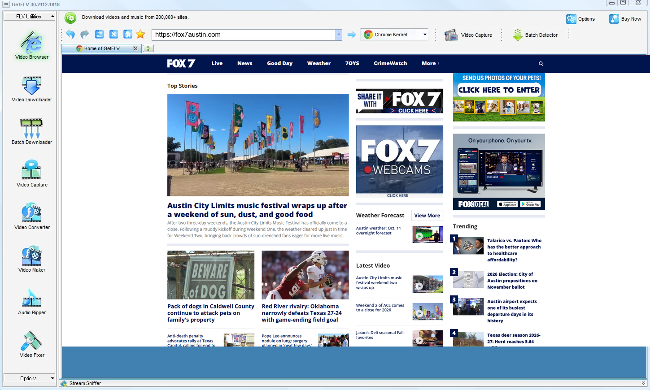650x390 pixels.
Task: Click the Beware of Dog story image
Action: (x=211, y=275)
